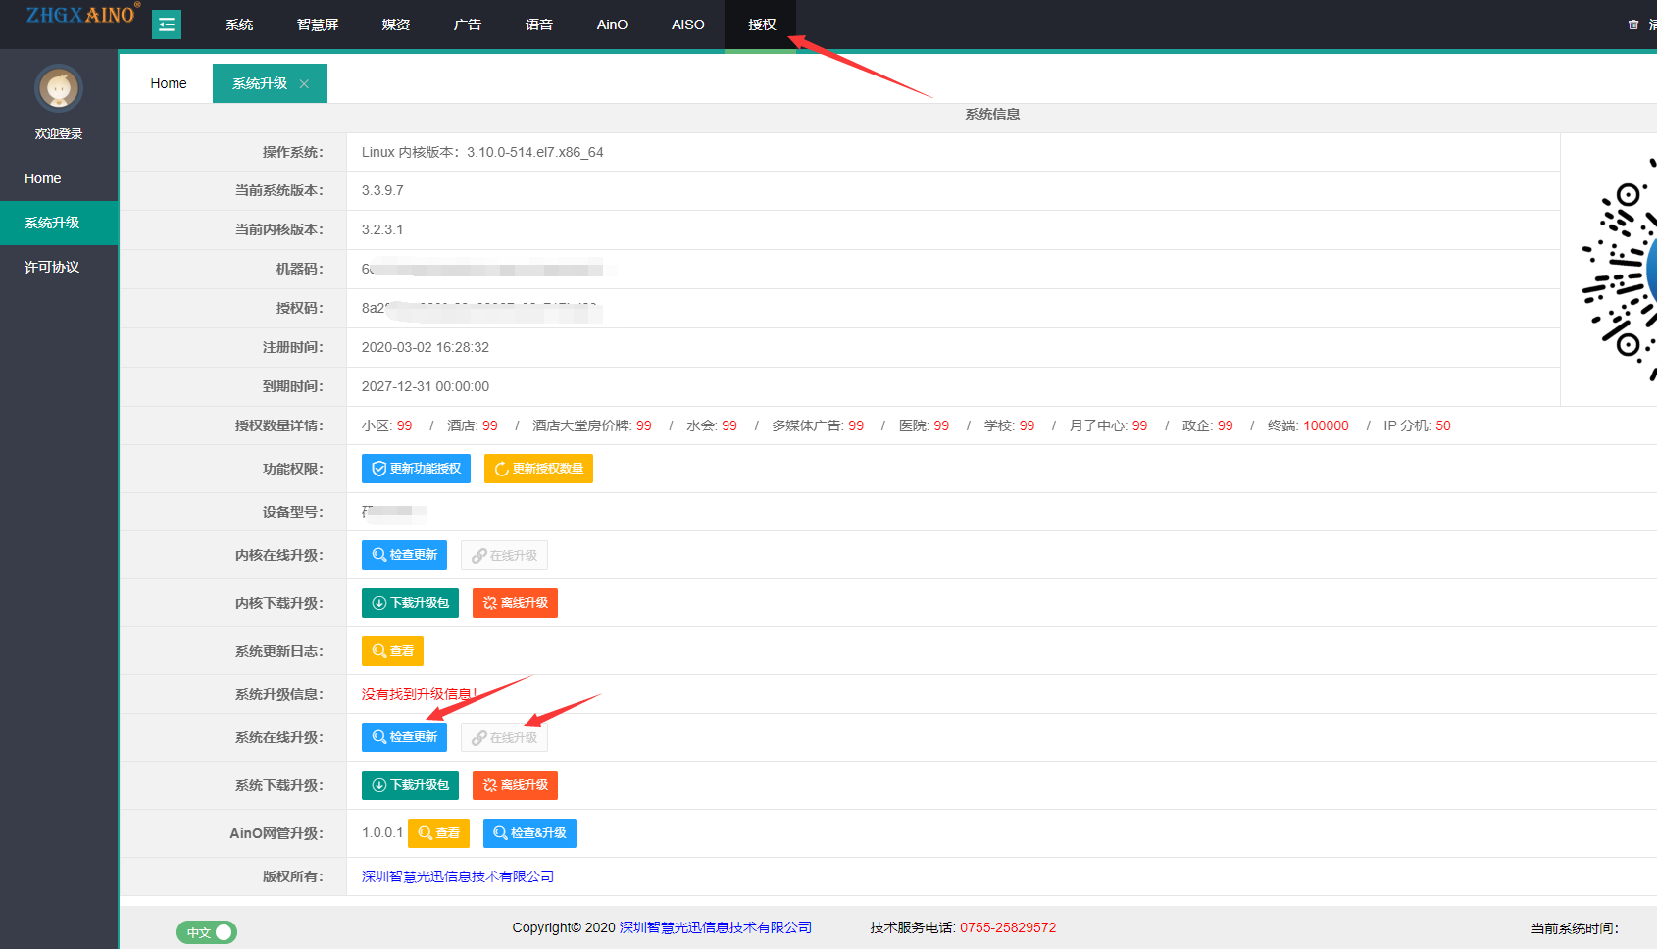Click the 更新授权数量 refresh button

(x=538, y=469)
